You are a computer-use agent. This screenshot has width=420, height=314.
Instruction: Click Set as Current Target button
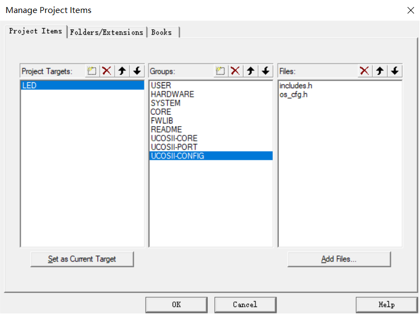(x=82, y=259)
